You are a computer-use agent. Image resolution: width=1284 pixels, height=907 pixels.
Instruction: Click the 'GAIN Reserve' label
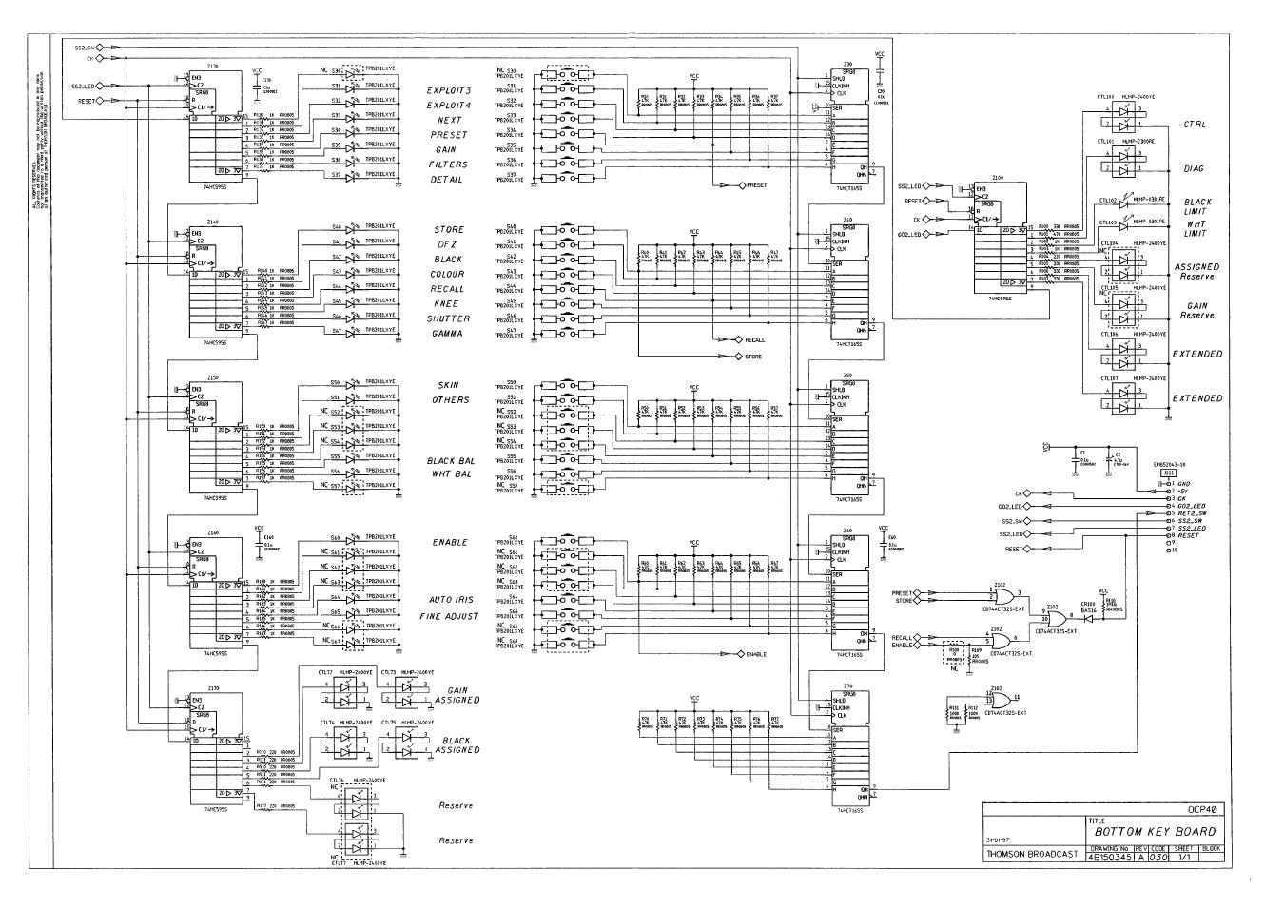(1196, 311)
